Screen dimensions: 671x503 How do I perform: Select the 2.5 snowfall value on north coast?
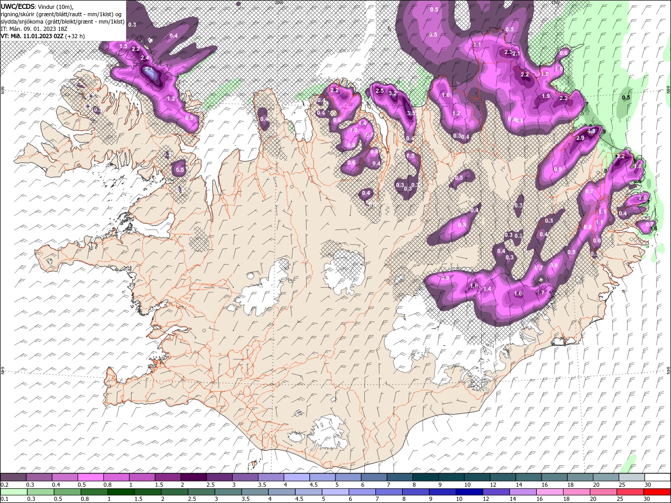pyautogui.click(x=380, y=91)
